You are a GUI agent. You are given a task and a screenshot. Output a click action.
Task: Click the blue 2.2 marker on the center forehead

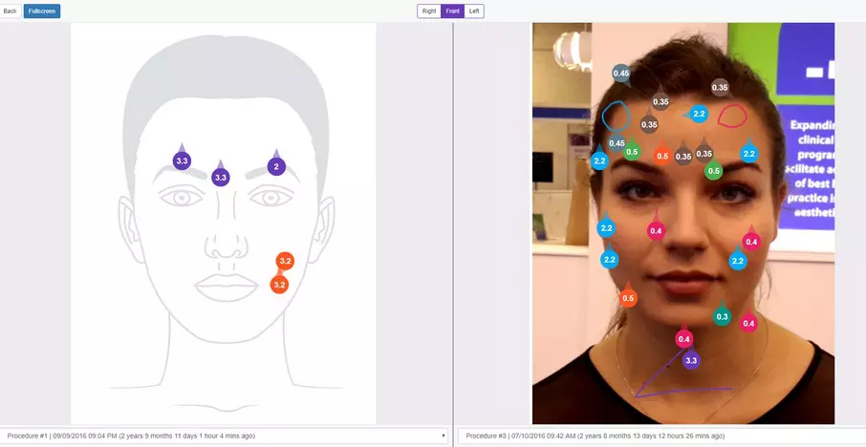tap(699, 114)
